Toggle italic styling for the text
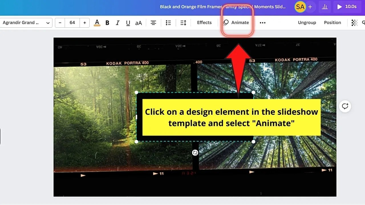Image resolution: width=365 pixels, height=205 pixels. tap(117, 22)
